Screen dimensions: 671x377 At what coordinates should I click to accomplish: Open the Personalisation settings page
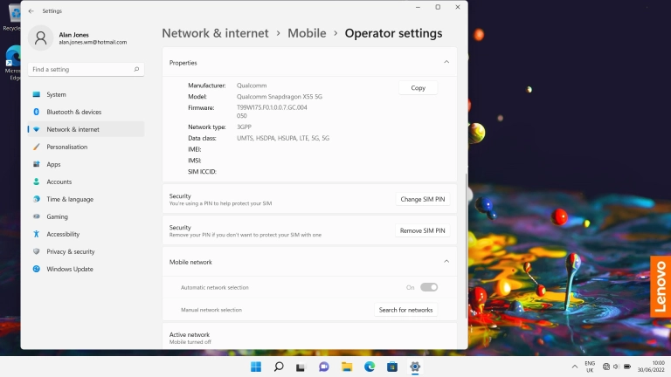tap(66, 147)
